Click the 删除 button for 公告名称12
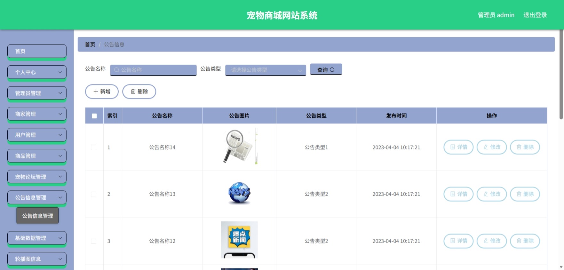Screen dimensions: 564x270 coord(525,241)
